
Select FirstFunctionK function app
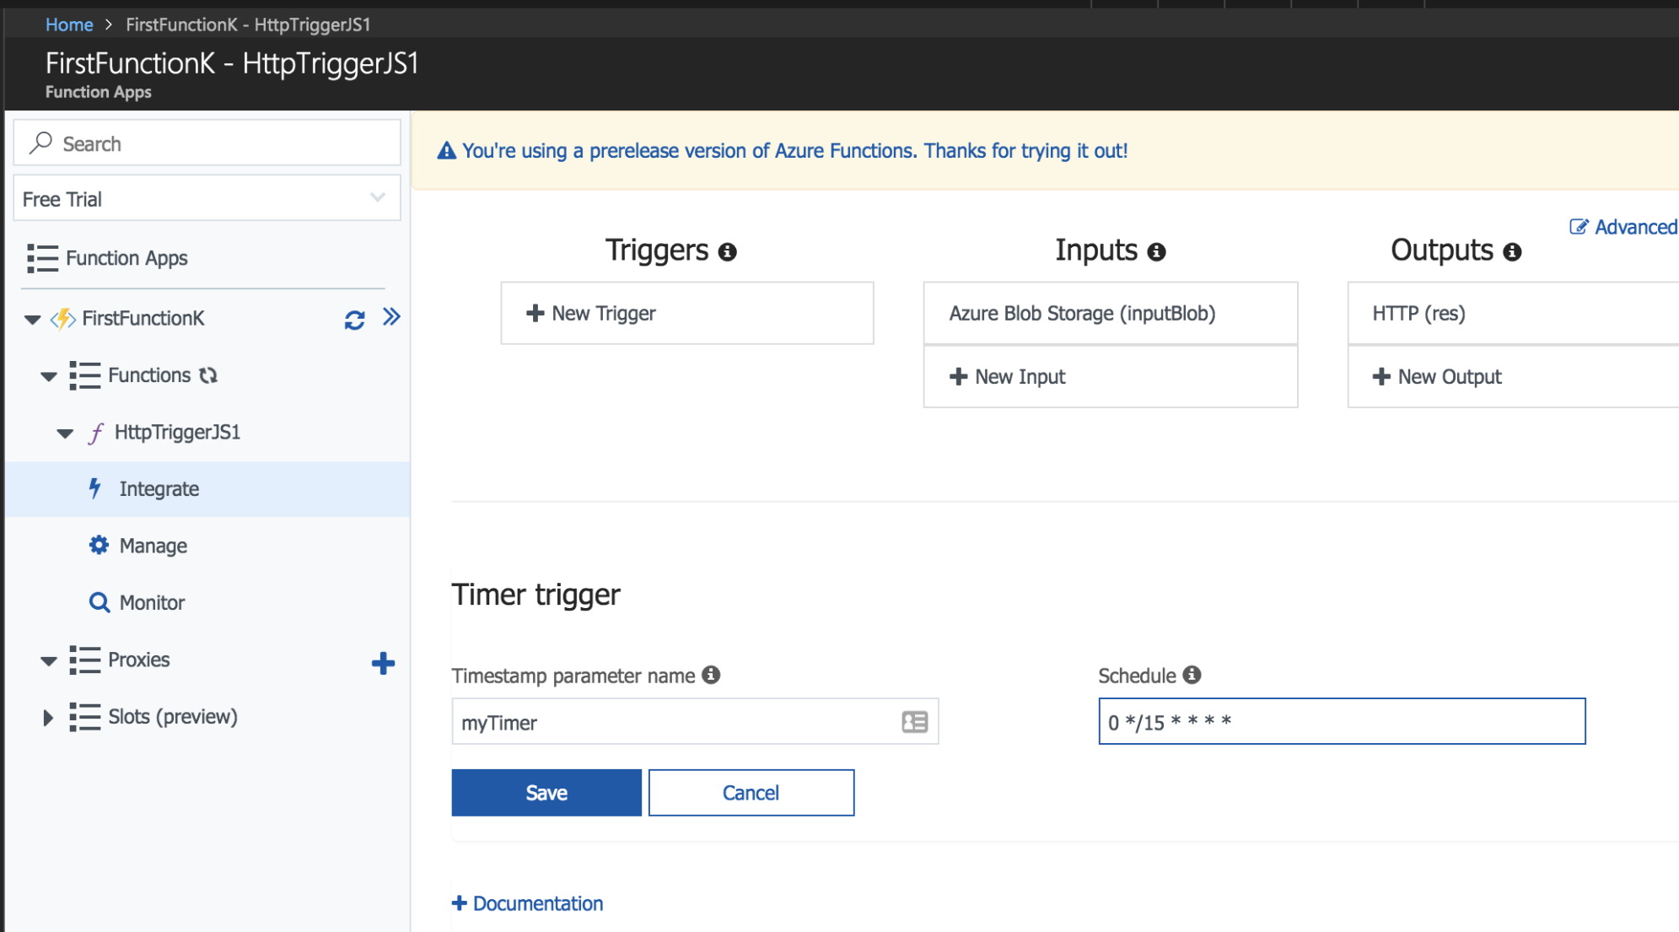point(143,318)
